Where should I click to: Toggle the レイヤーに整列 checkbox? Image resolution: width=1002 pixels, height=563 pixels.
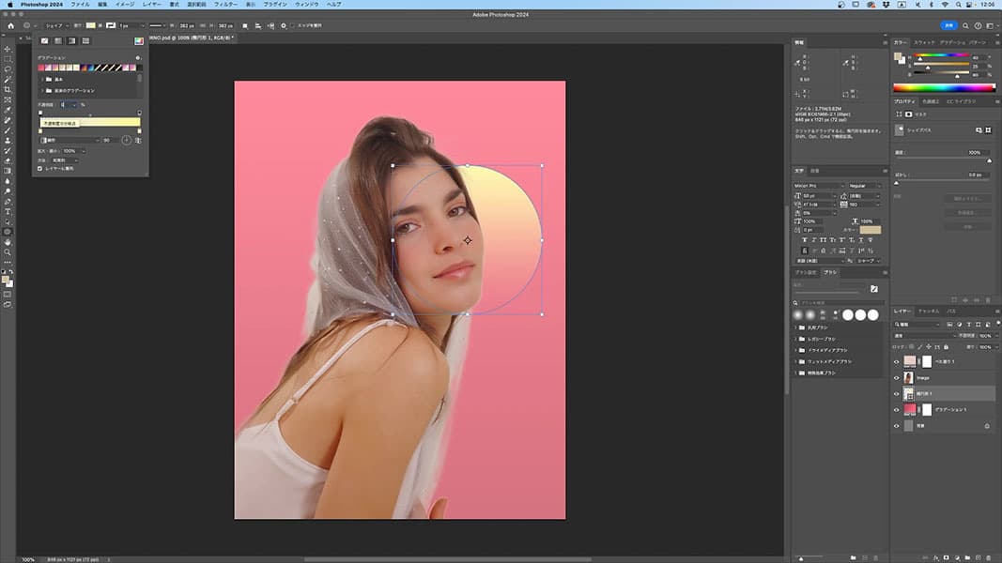39,168
